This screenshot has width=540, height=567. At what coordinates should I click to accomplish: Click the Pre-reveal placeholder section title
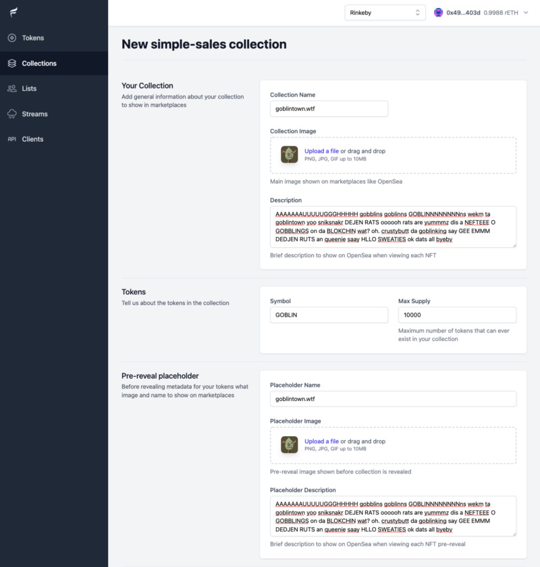[160, 376]
